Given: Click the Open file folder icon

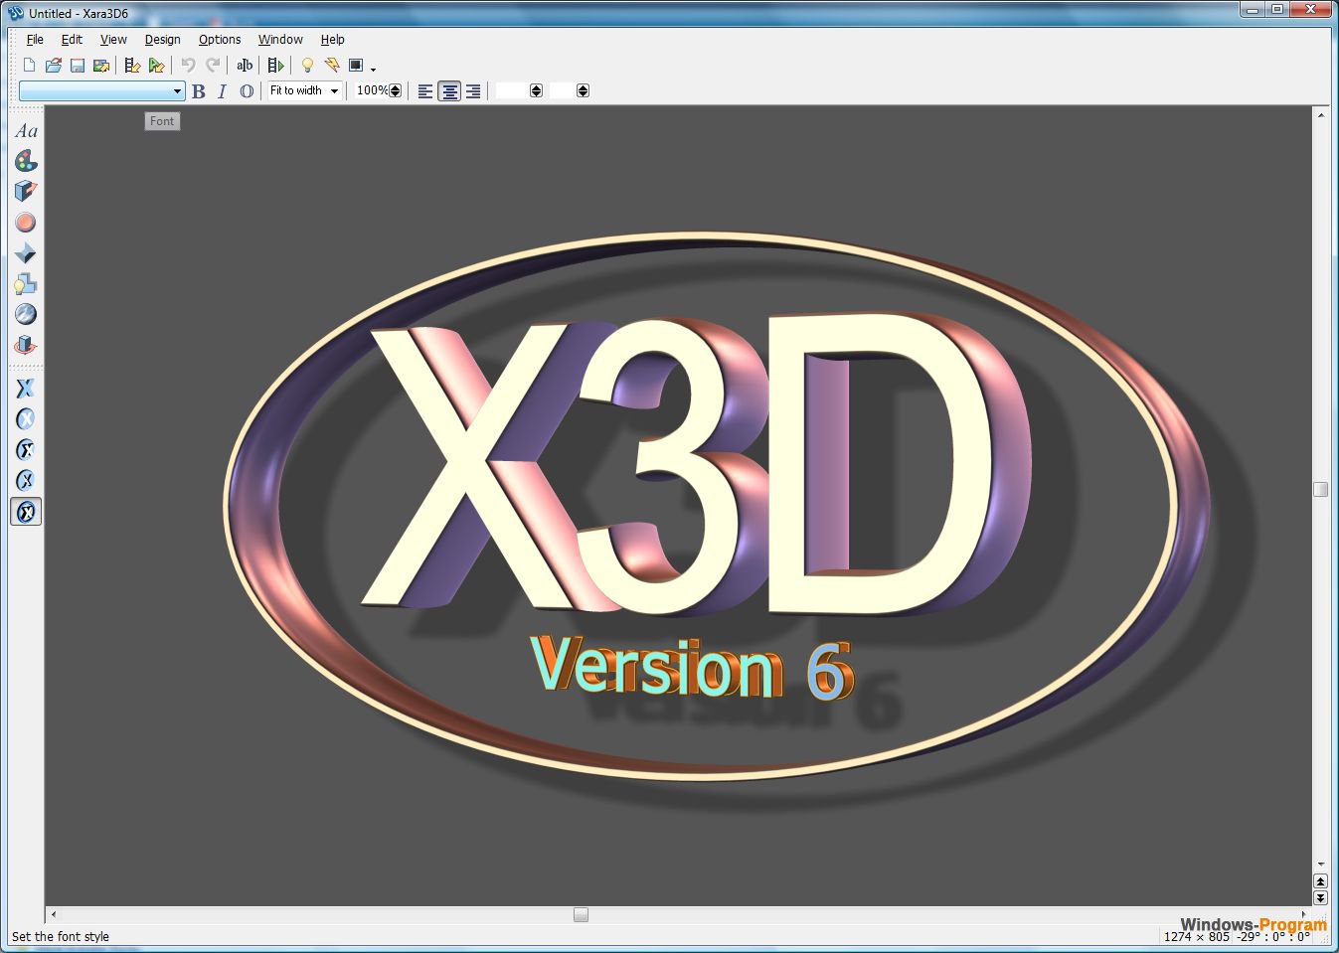Looking at the screenshot, I should click(x=54, y=66).
